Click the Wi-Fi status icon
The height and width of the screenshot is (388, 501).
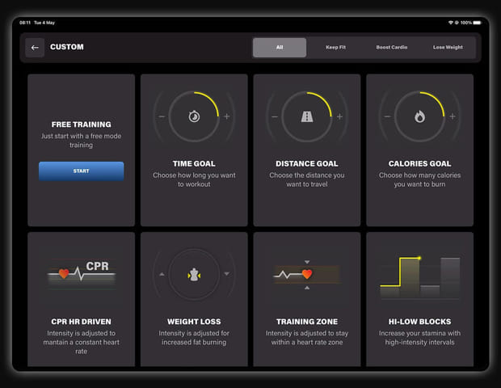click(x=451, y=23)
